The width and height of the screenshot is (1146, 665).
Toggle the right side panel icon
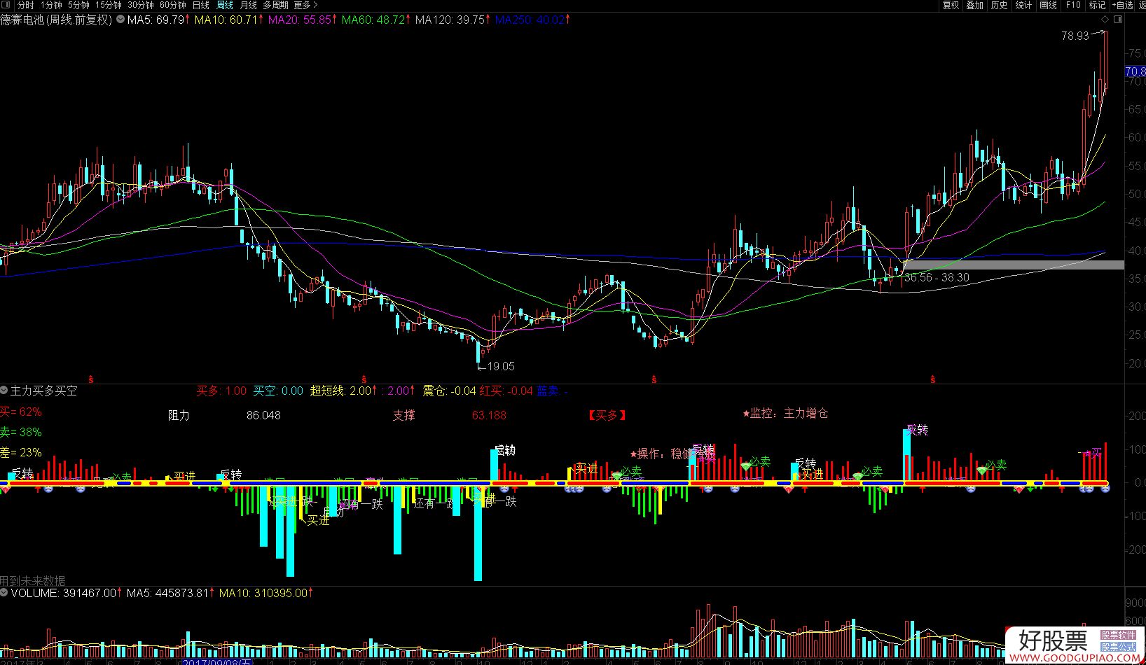pos(1118,20)
